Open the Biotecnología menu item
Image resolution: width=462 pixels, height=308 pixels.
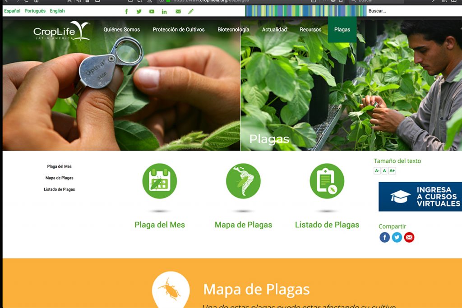[x=233, y=29]
